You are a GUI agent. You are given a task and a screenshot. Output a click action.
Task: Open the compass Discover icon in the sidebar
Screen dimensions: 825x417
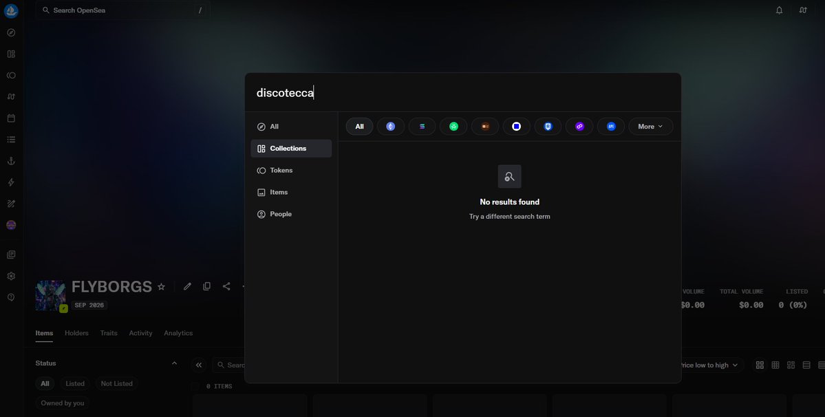11,32
